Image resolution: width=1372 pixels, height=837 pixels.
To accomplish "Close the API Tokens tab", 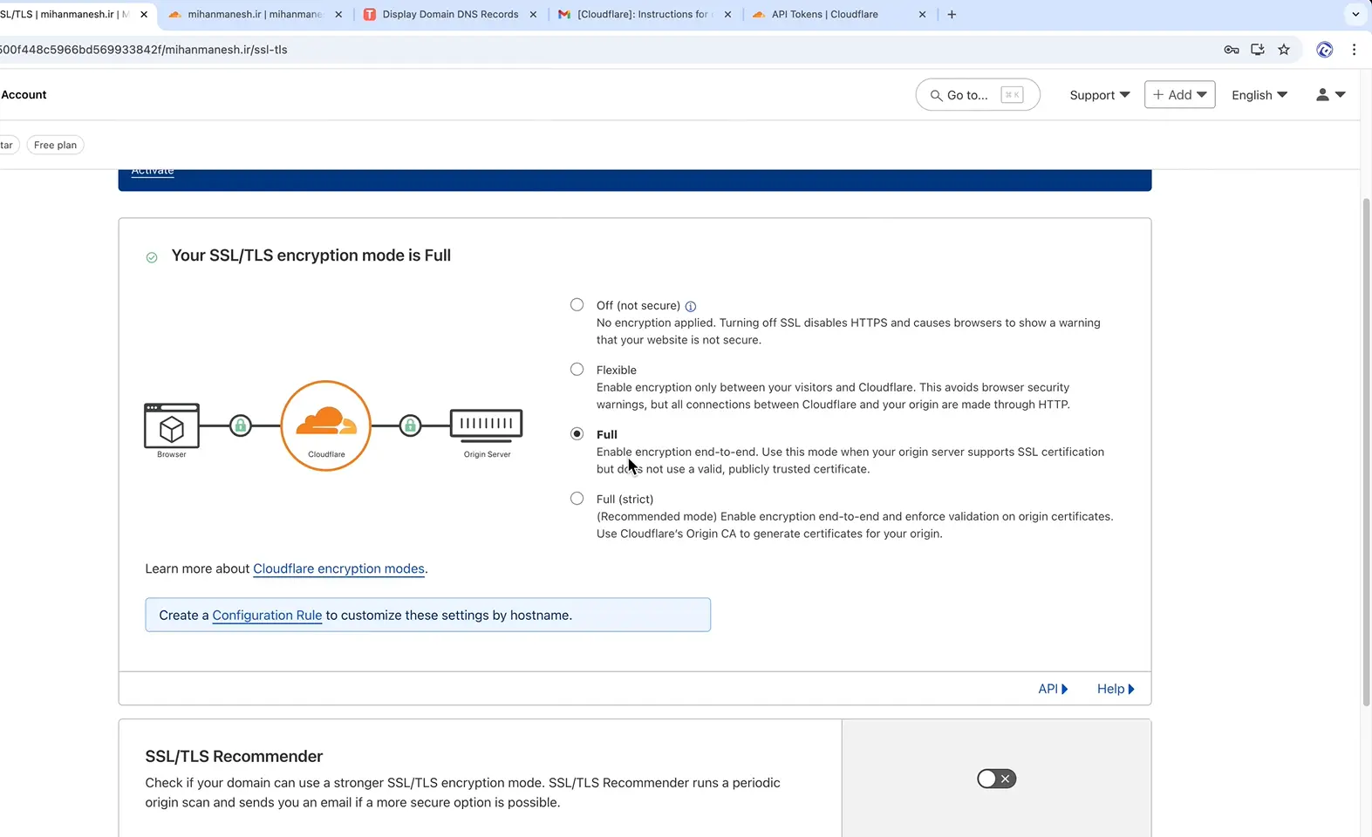I will pos(922,14).
